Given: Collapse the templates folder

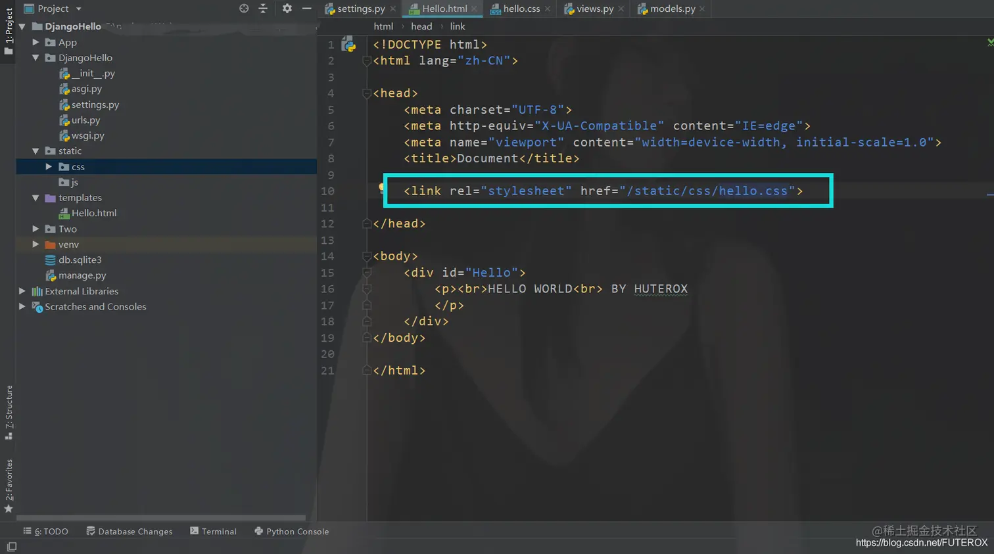Looking at the screenshot, I should click(36, 198).
